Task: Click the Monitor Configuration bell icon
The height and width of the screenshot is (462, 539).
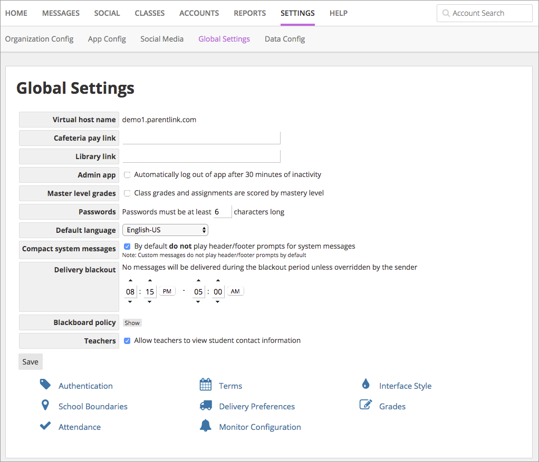Action: [206, 425]
